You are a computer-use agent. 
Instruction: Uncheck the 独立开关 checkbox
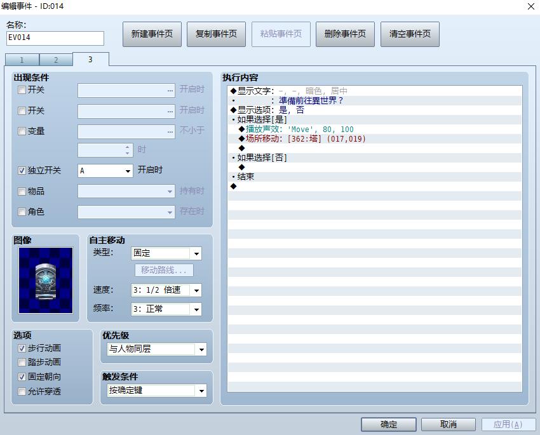22,170
